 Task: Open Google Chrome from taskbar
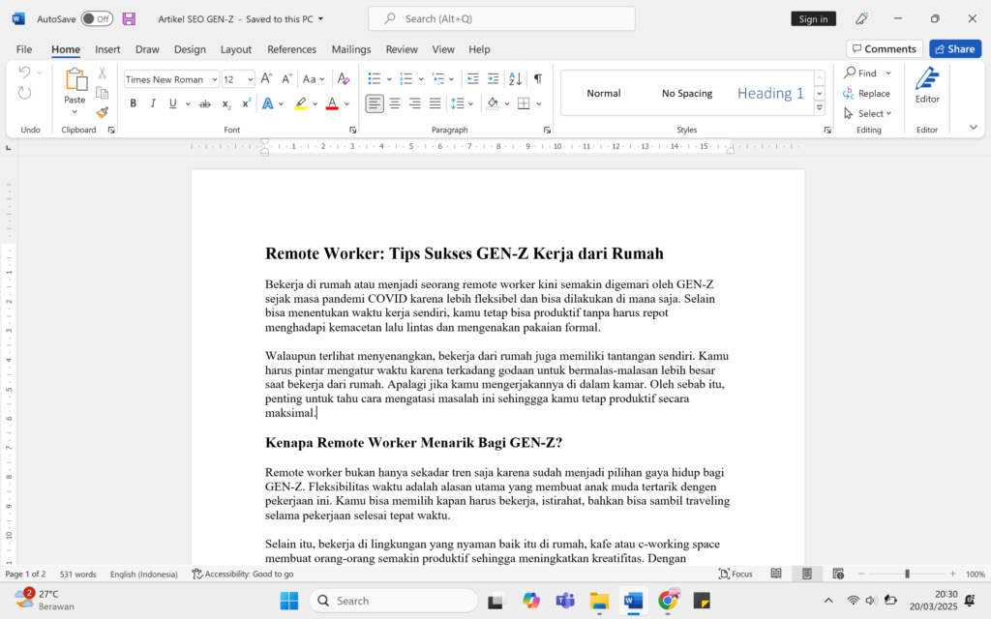tap(668, 600)
